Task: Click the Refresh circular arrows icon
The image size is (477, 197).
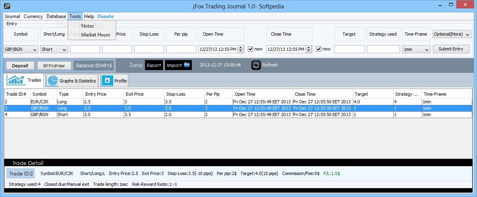Action: (x=256, y=65)
